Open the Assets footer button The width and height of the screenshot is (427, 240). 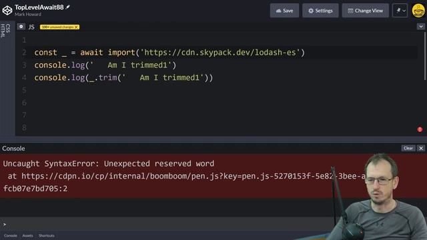coord(27,235)
